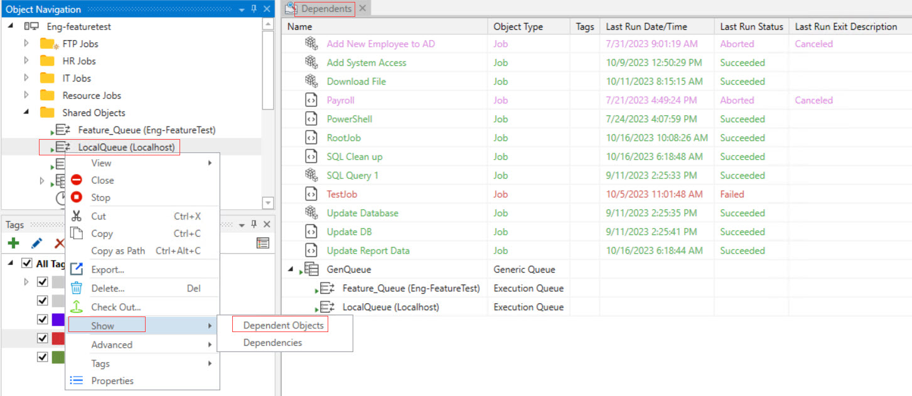The width and height of the screenshot is (912, 396).
Task: Click the Stop icon in context menu
Action: [x=77, y=197]
